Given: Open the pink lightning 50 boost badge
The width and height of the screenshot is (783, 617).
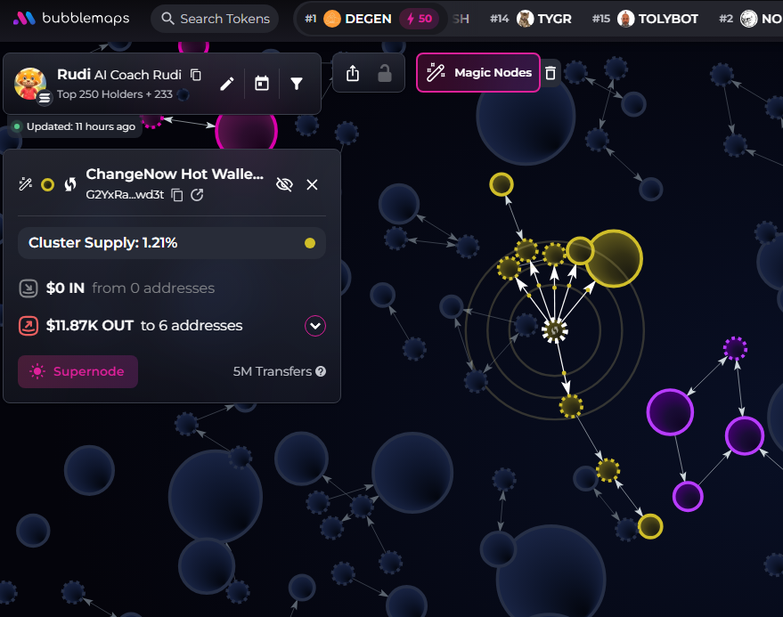Looking at the screenshot, I should click(x=419, y=19).
